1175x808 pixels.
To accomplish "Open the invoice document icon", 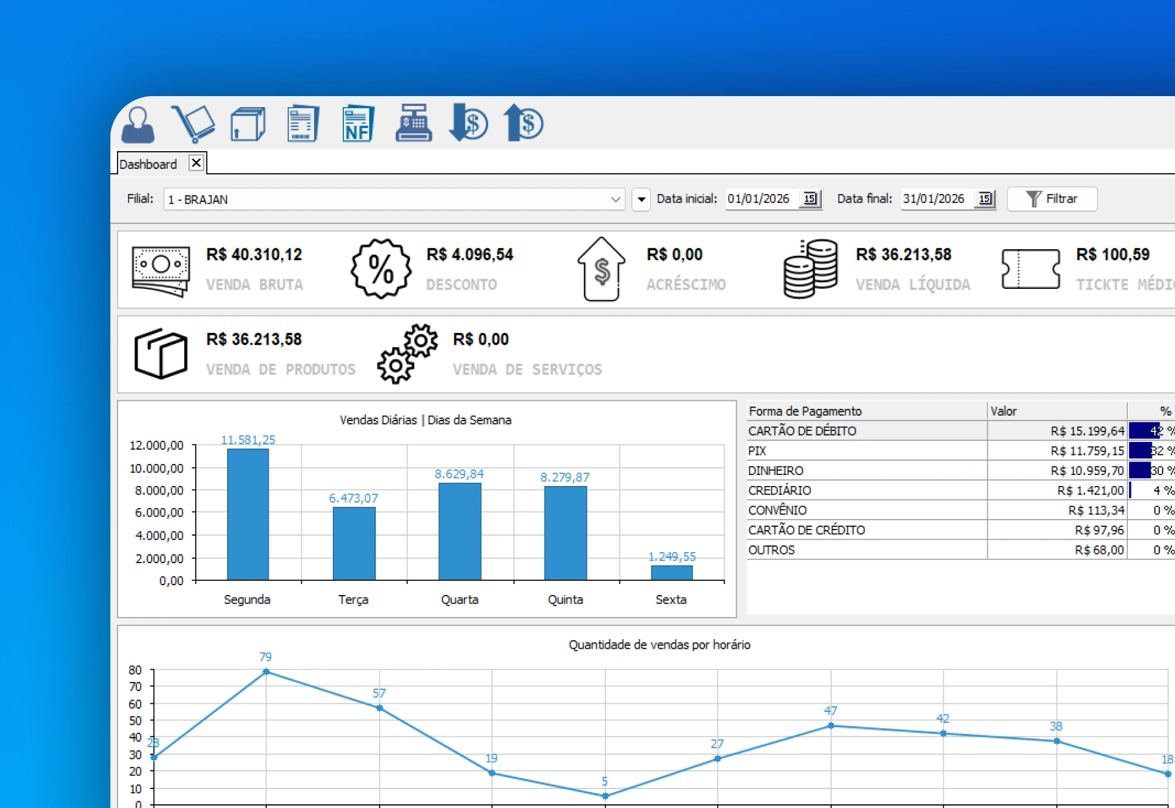I will (302, 124).
